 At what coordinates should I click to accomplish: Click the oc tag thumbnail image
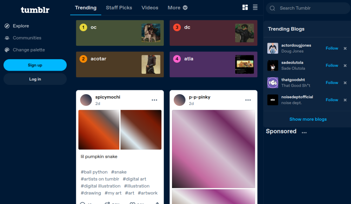click(151, 33)
